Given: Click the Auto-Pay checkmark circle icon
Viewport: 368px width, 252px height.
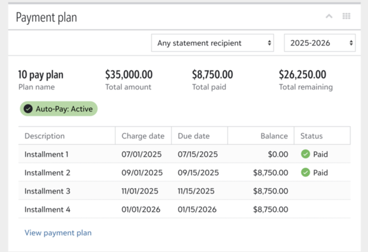Looking at the screenshot, I should pos(28,109).
